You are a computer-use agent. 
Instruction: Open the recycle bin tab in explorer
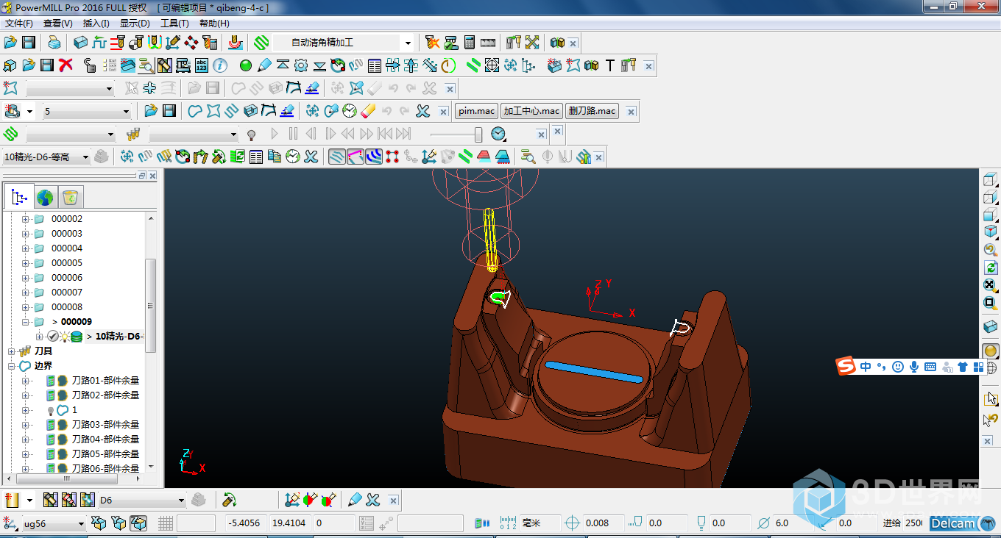click(x=71, y=197)
